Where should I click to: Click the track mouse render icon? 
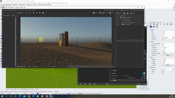click(x=100, y=13)
